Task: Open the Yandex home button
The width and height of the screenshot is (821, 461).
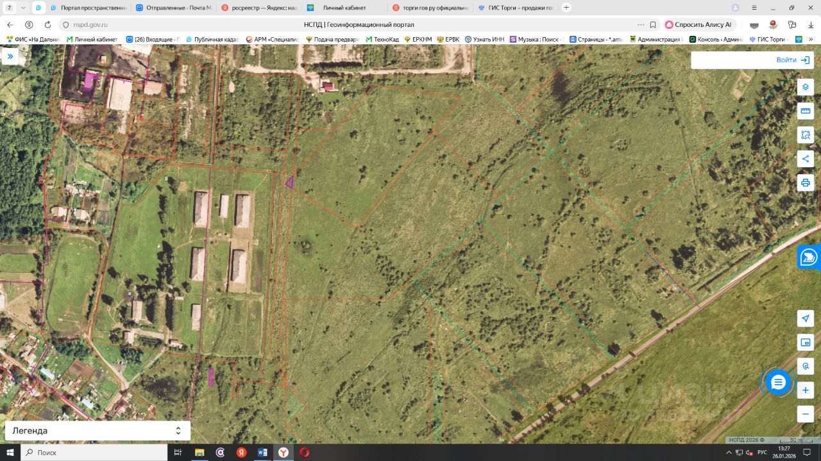Action: tap(29, 24)
